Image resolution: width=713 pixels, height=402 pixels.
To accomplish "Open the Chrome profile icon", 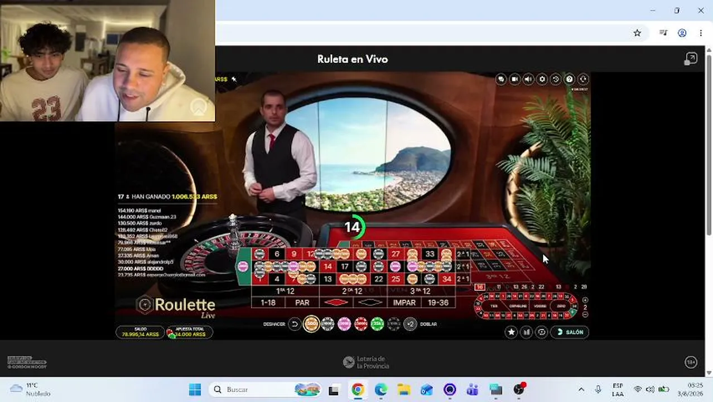I will 682,33.
